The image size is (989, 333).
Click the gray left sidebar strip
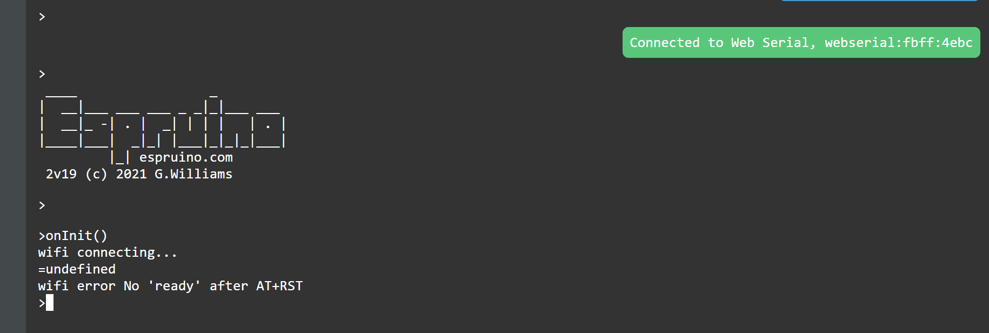(x=13, y=166)
